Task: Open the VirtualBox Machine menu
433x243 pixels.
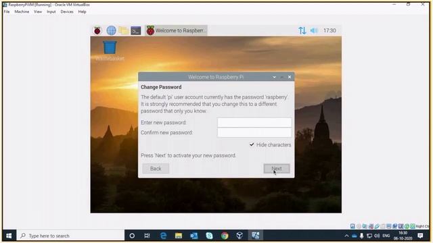Action: click(22, 12)
